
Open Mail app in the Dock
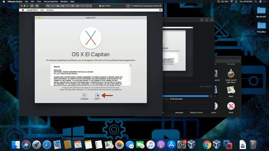[x=57, y=145]
